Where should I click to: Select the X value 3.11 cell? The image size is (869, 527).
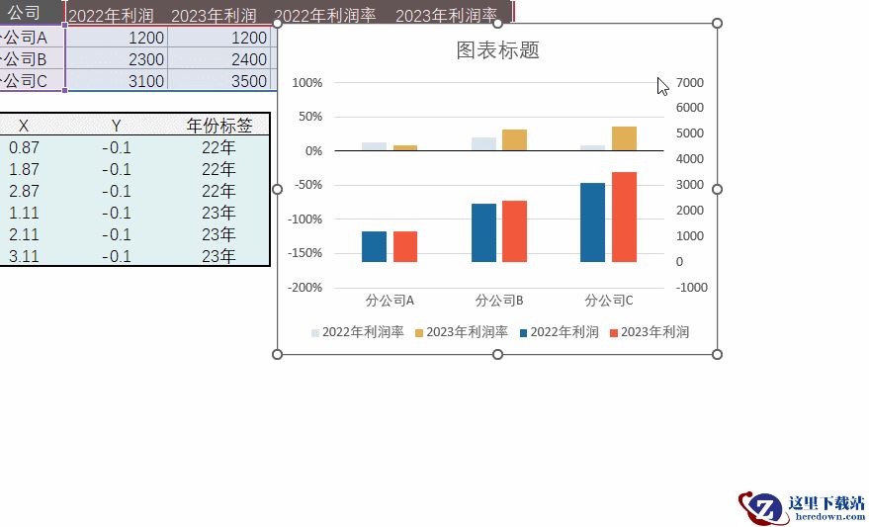pos(24,255)
